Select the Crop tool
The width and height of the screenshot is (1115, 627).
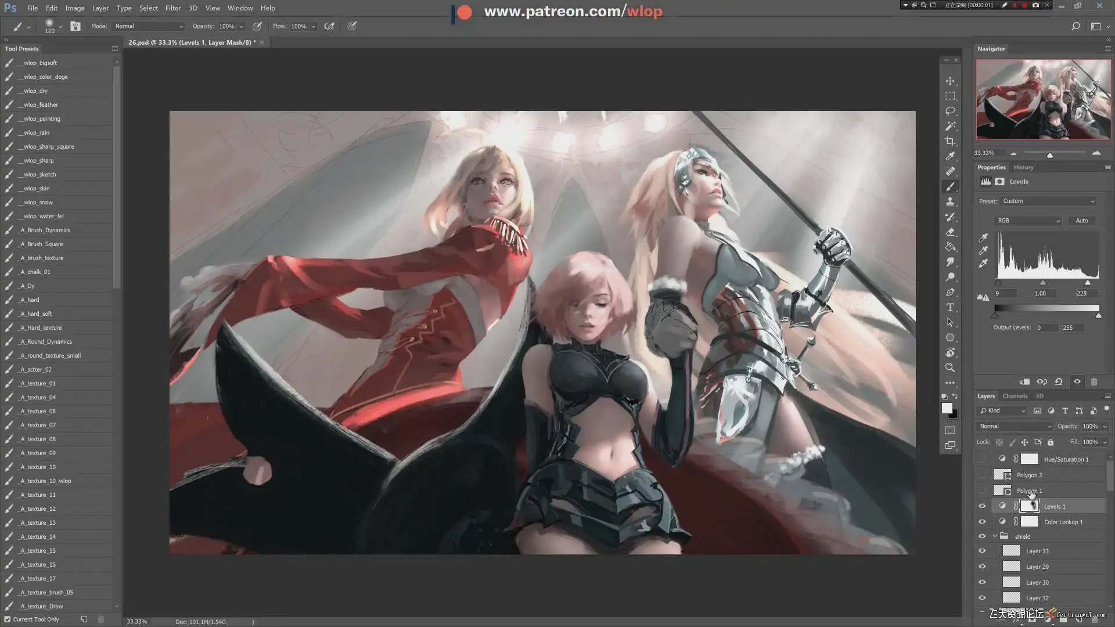950,141
